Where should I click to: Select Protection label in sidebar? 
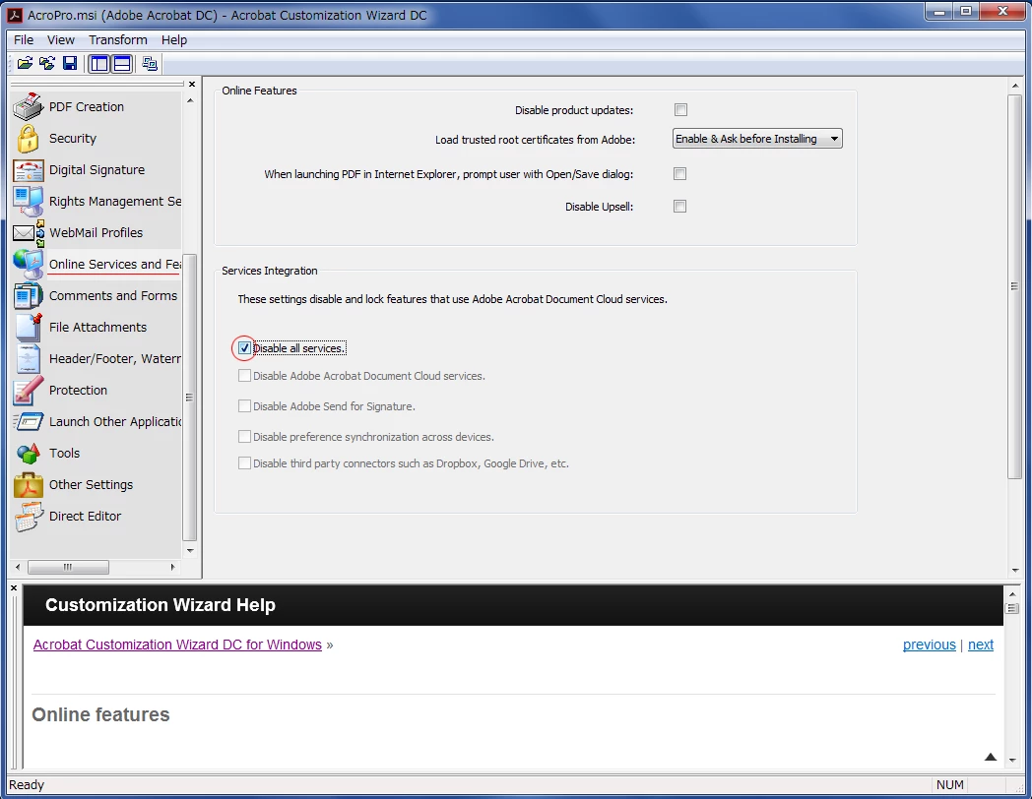[x=78, y=390]
